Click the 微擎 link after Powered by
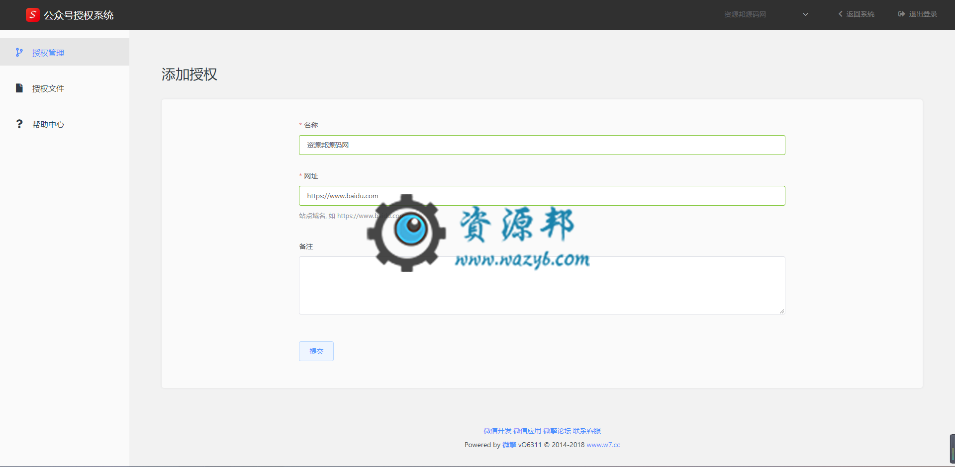Screen dimensions: 955x467 (x=509, y=445)
